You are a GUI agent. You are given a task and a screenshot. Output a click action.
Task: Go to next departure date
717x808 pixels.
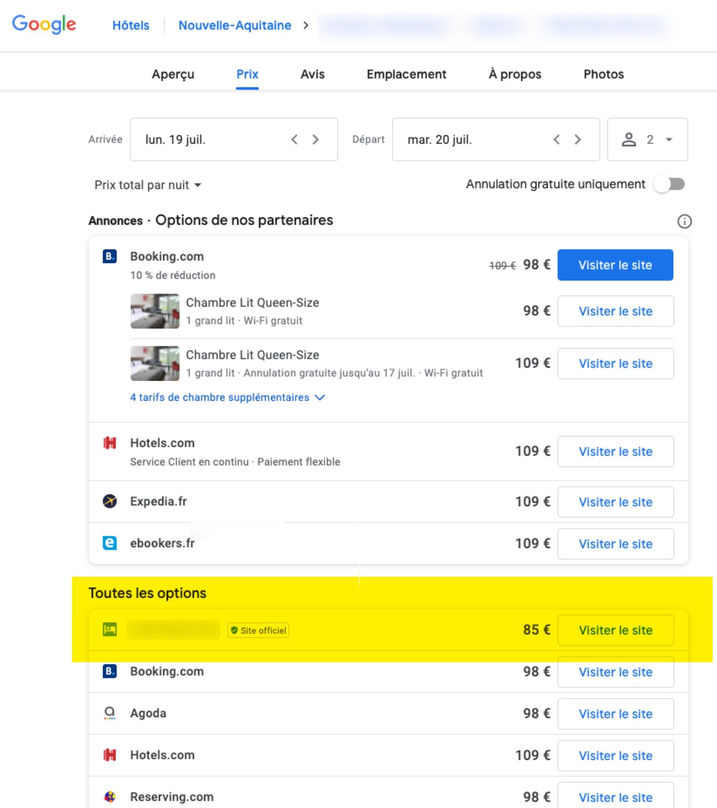[x=578, y=139]
